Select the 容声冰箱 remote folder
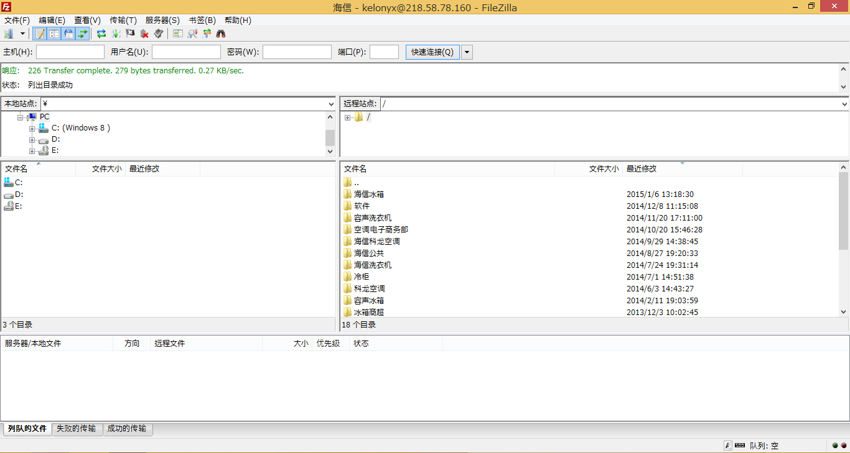Screen dimensions: 850x453 [x=364, y=300]
